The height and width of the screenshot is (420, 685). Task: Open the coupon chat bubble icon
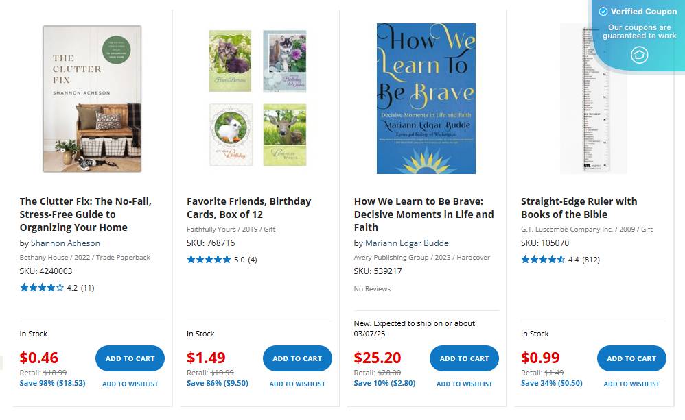tap(639, 55)
